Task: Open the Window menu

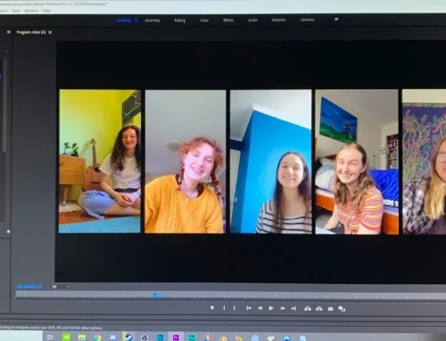Action: (31, 11)
